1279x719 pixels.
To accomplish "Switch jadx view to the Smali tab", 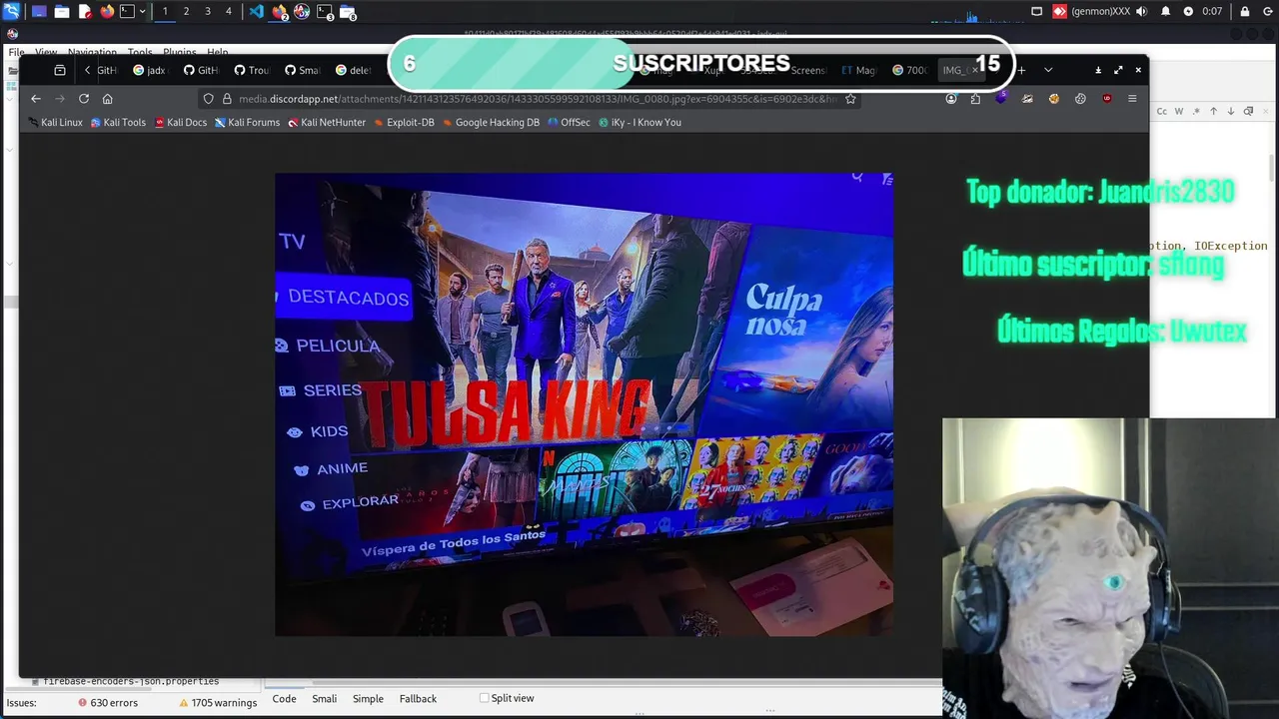I will coord(325,698).
